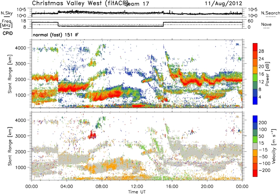The width and height of the screenshot is (280, 194).
Task: Click the '08:00' time tick label
Action: [x=101, y=187]
